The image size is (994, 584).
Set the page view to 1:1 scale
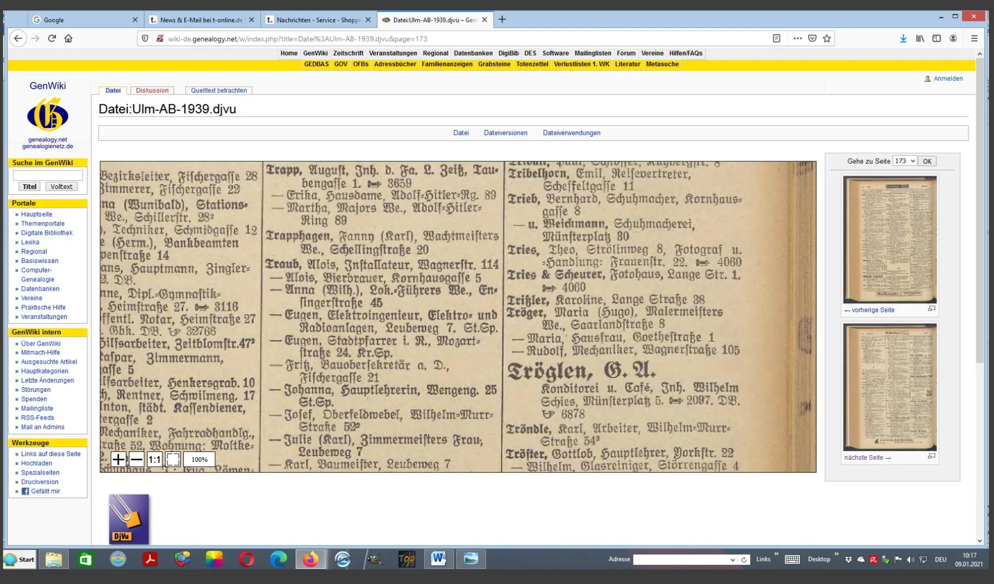pos(155,460)
